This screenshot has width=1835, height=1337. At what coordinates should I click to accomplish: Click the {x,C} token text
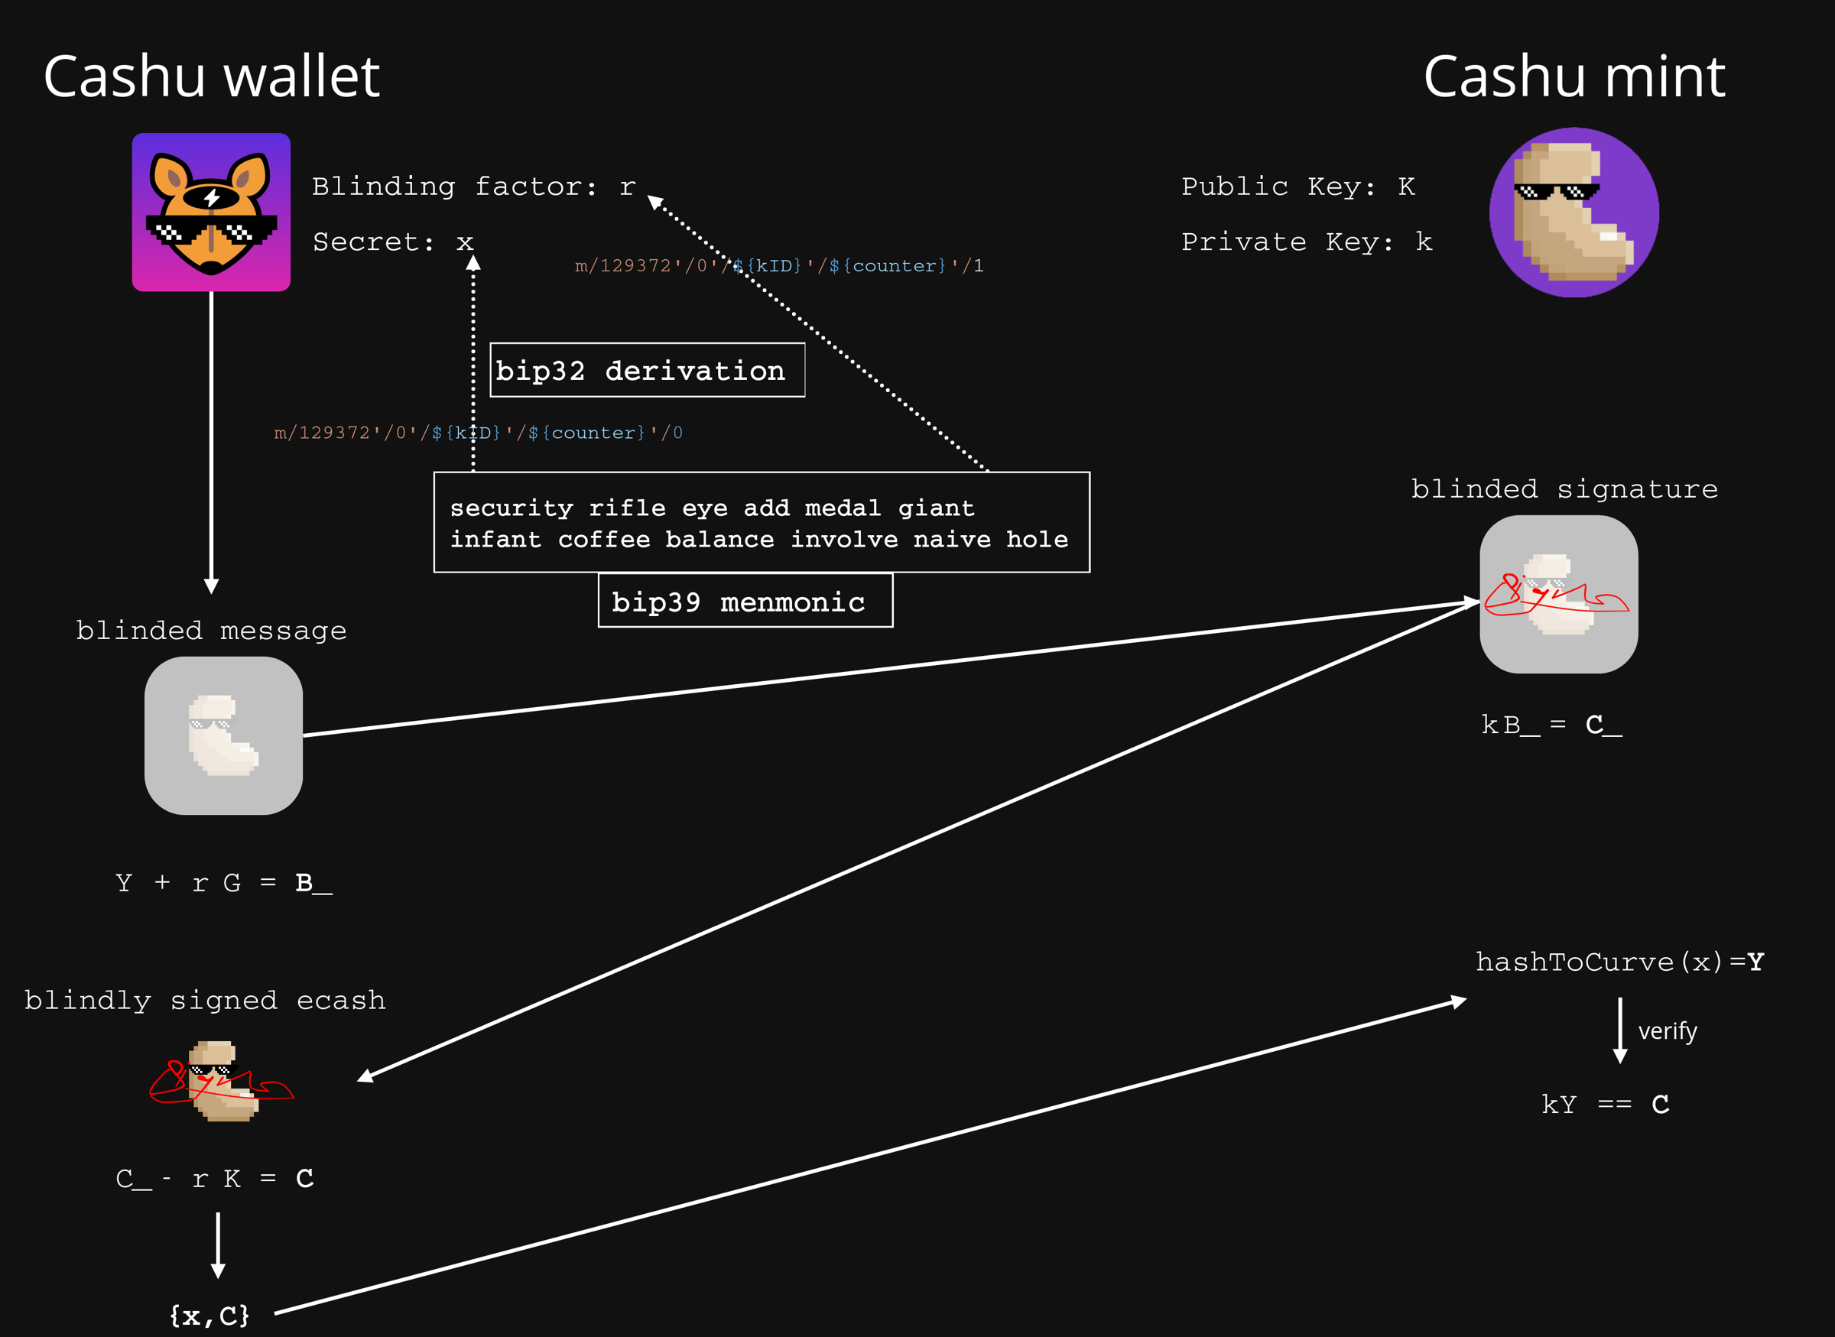coord(209,1315)
